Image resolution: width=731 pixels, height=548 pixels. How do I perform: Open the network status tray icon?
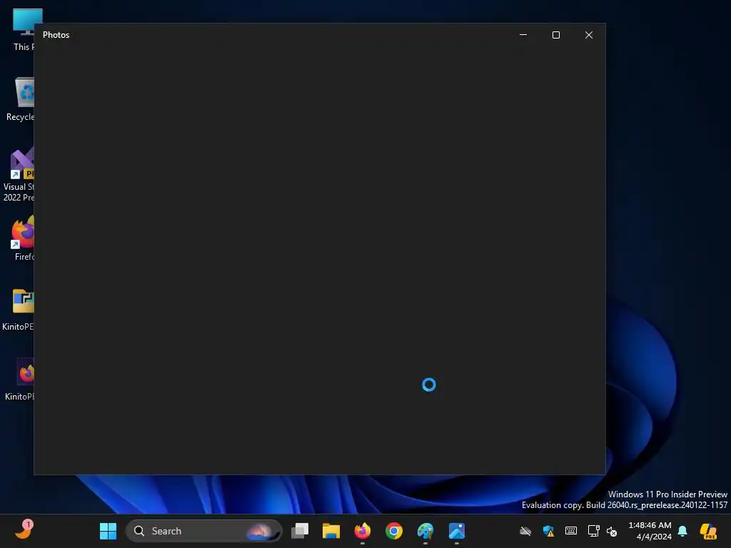coord(593,531)
